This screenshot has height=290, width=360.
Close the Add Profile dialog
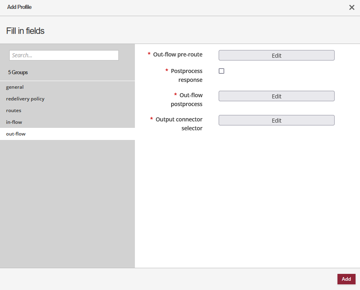(x=352, y=7)
